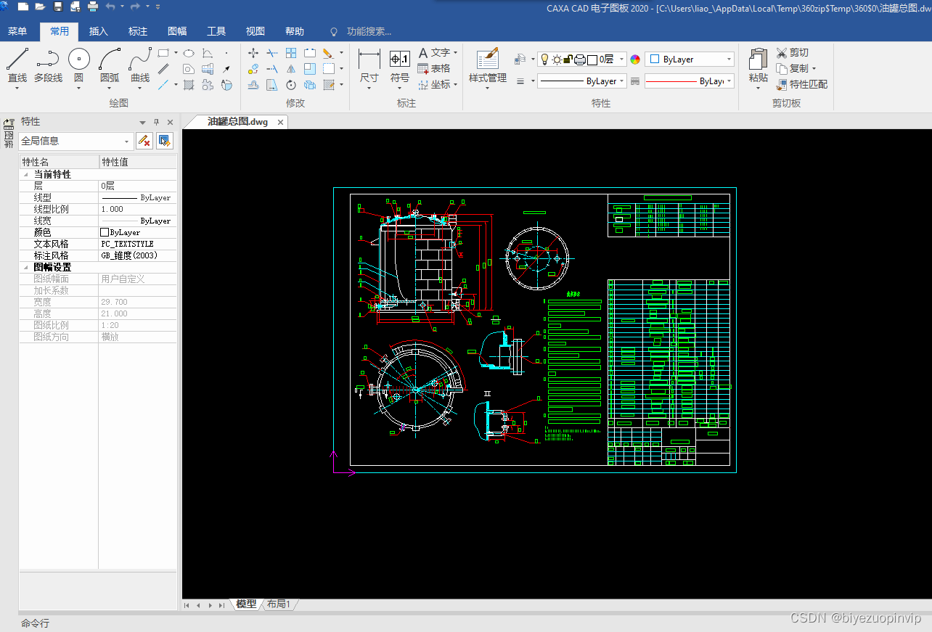
Task: Expand the 粘贴 paste options arrow
Action: (x=758, y=88)
